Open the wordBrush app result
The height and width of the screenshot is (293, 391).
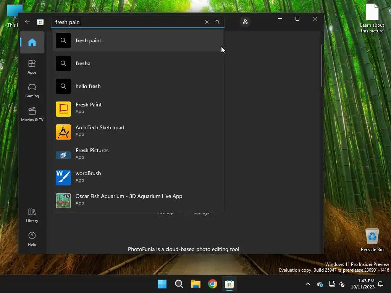138,178
